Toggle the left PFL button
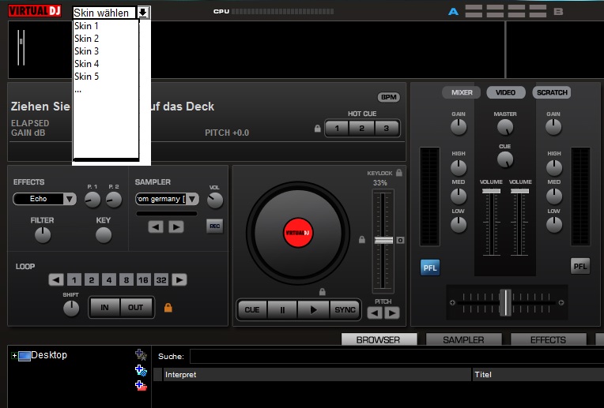 coord(430,267)
